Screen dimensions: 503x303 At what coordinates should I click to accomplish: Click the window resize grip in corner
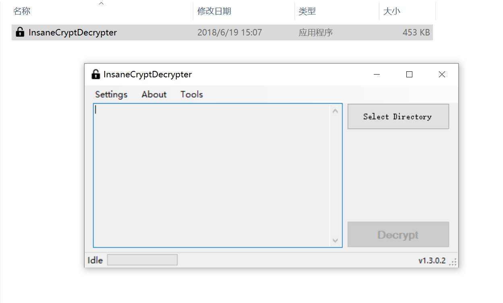coord(453,262)
